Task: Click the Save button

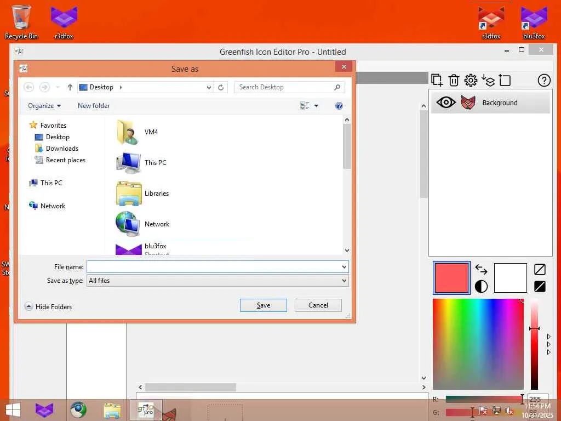Action: click(x=264, y=305)
